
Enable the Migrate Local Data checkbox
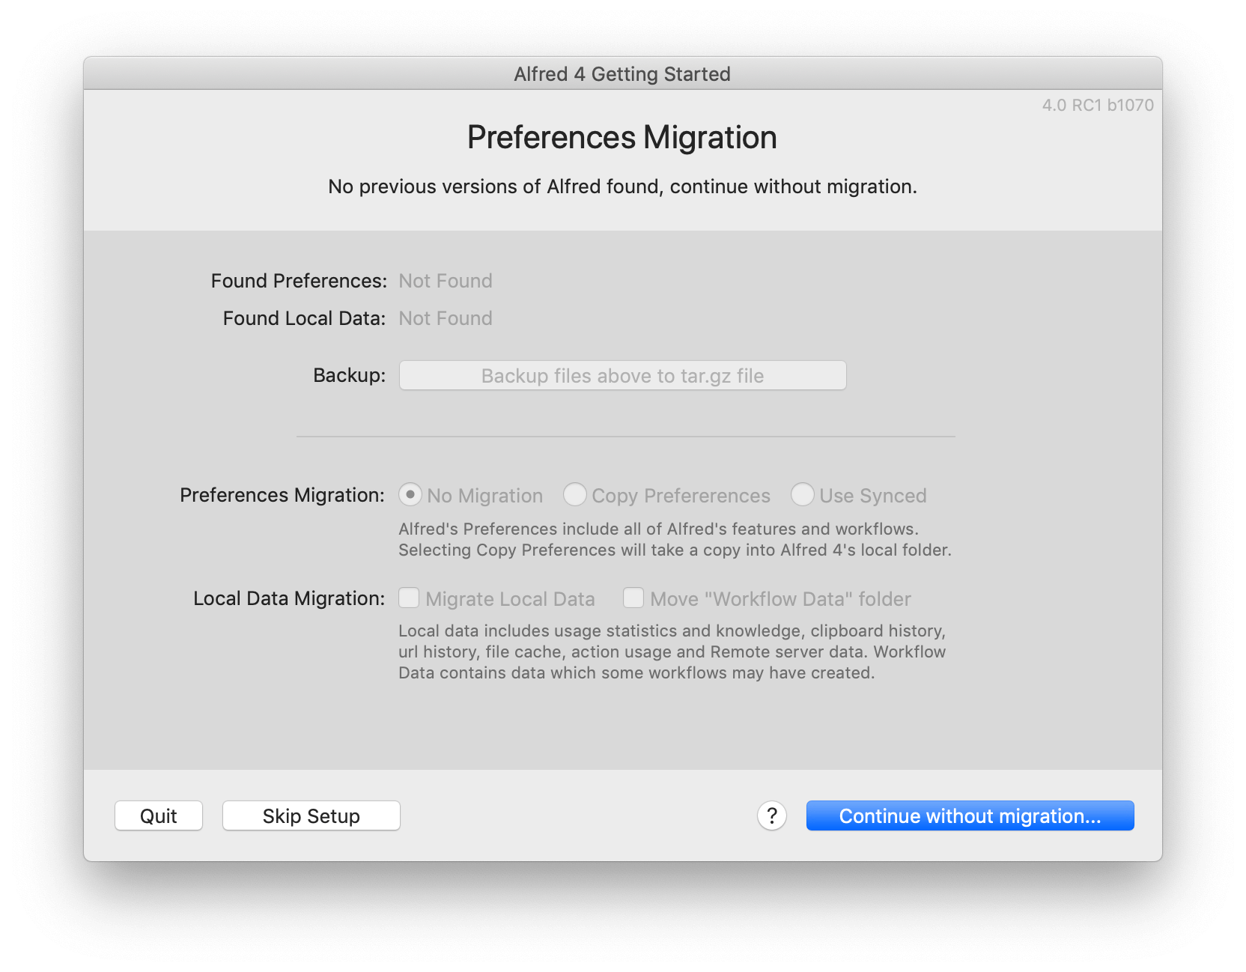pyautogui.click(x=409, y=598)
